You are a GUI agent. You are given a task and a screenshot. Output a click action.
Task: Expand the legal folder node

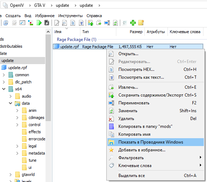tap(17, 146)
